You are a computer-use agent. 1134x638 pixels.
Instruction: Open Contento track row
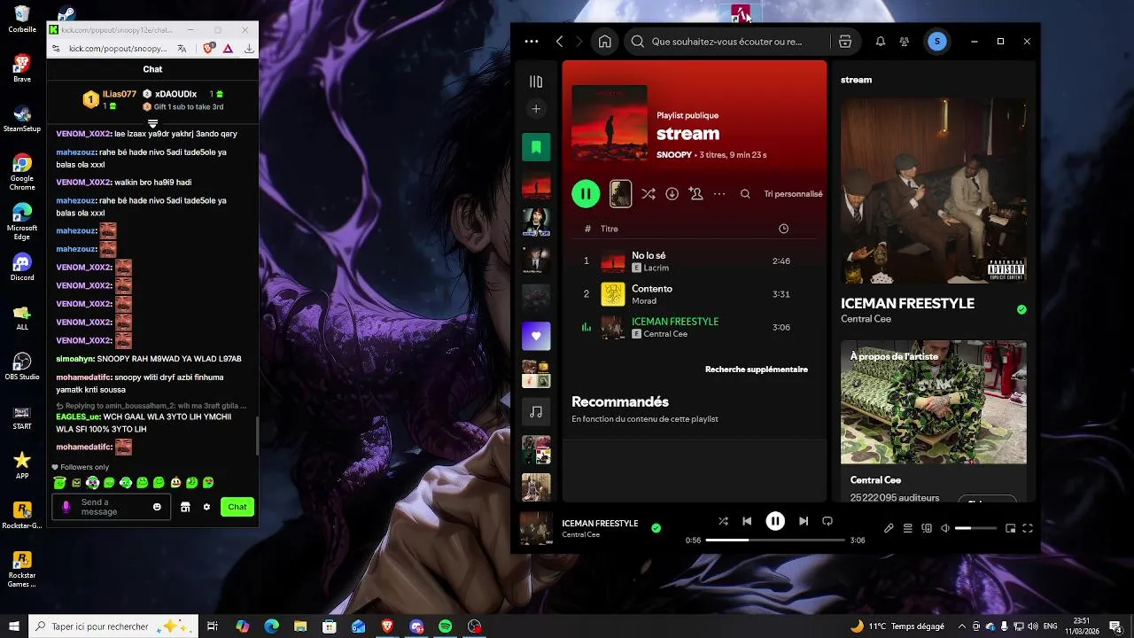pos(695,294)
